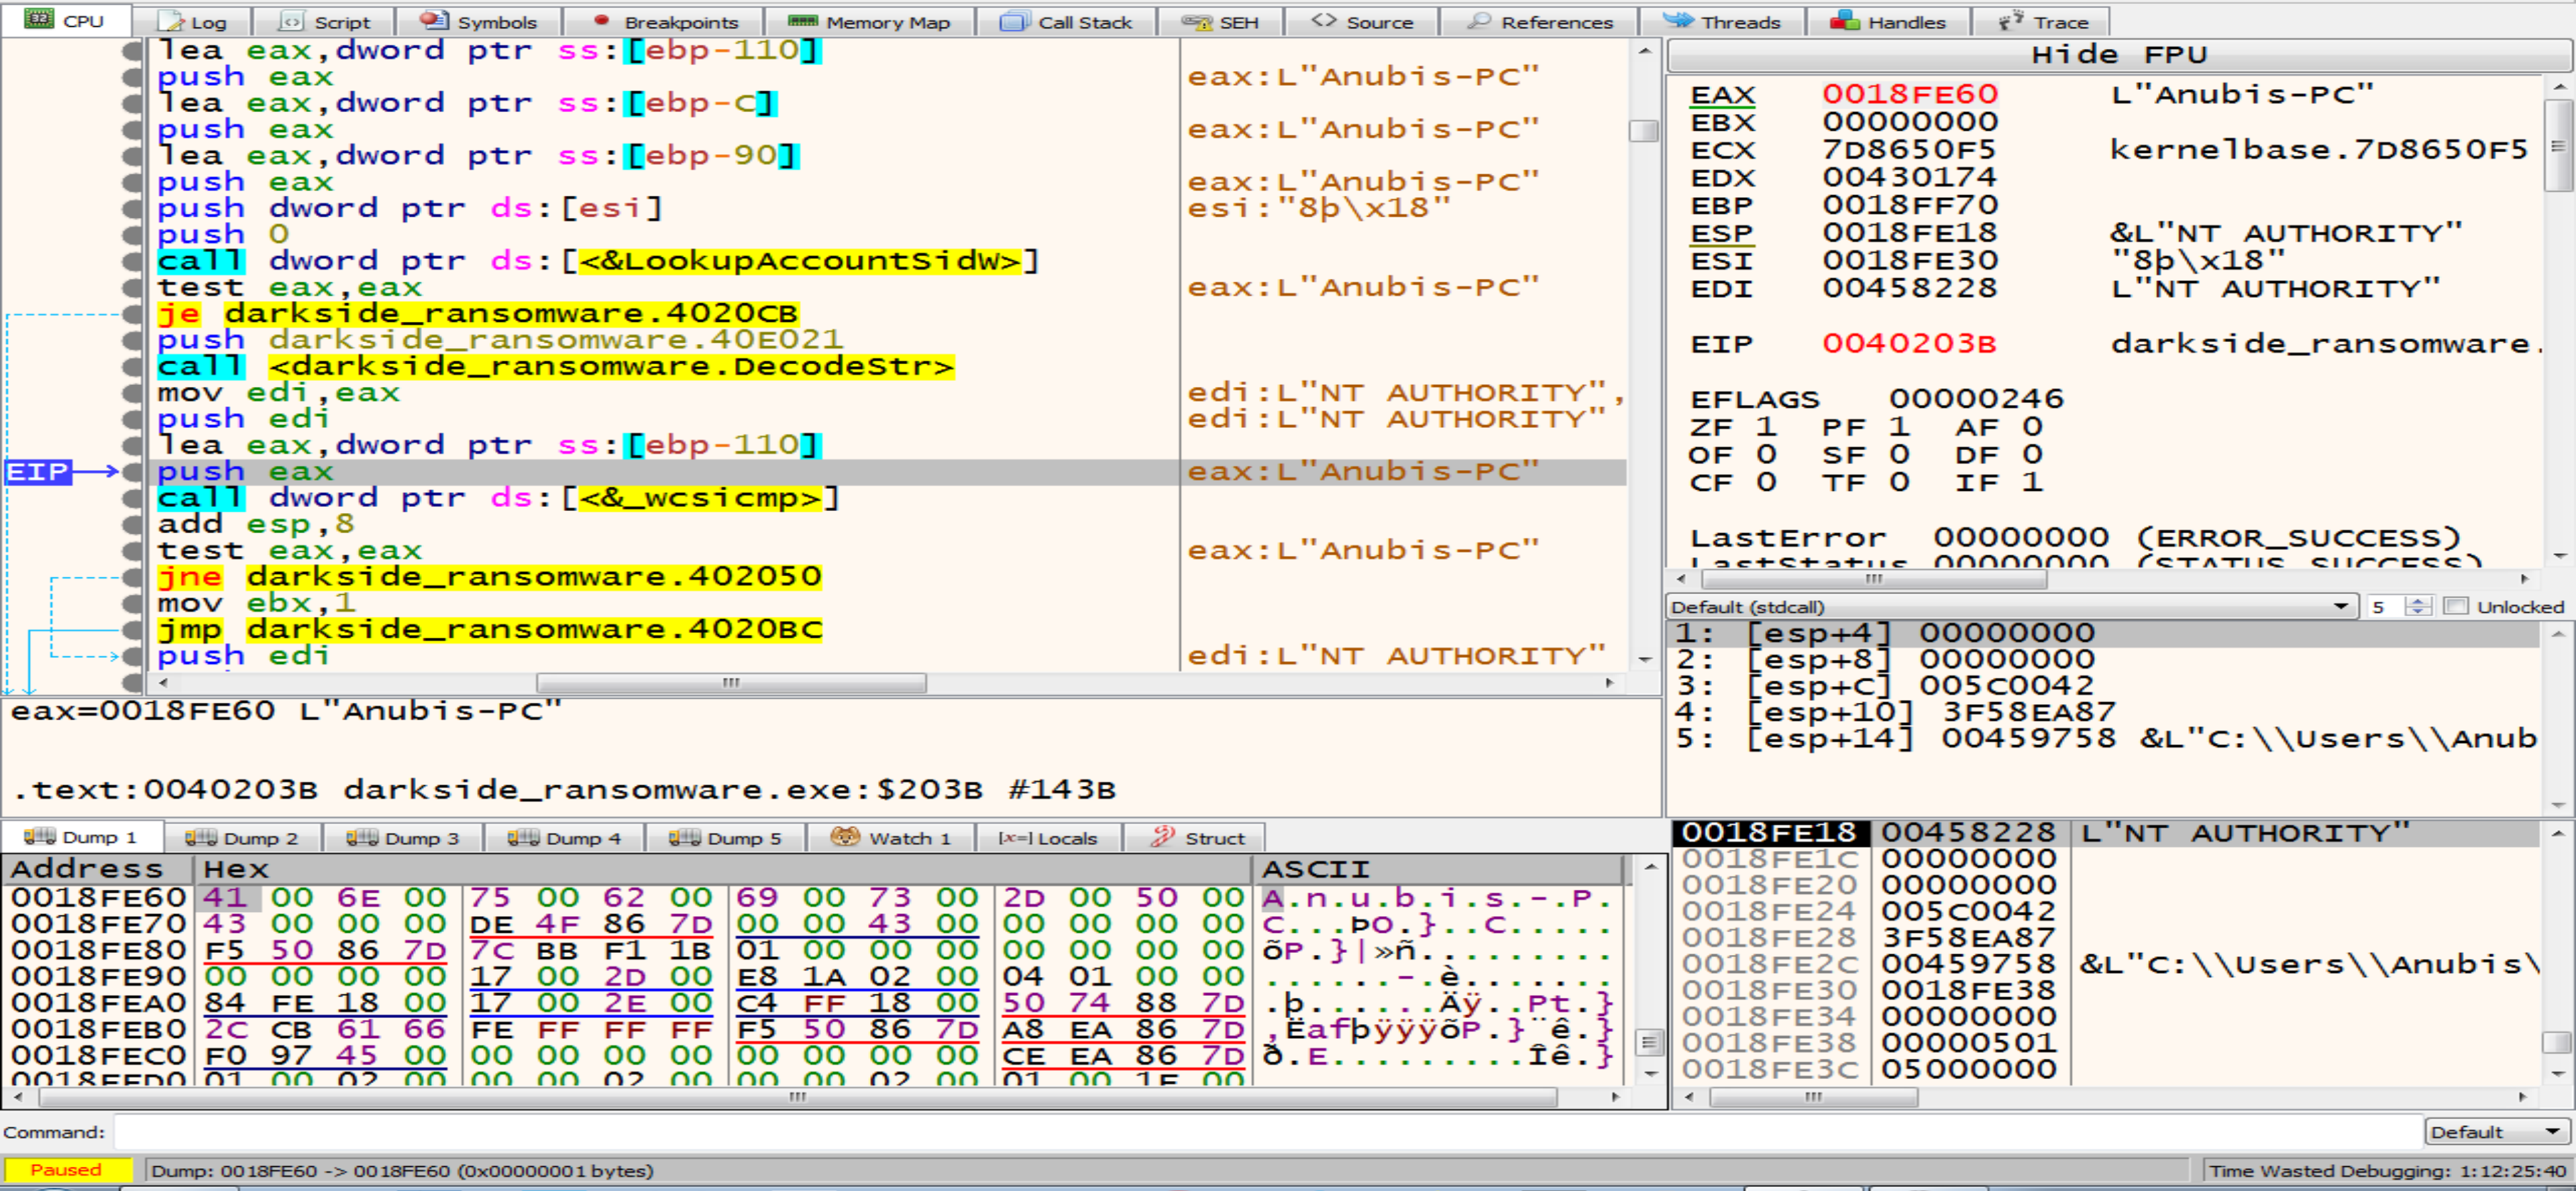The width and height of the screenshot is (2576, 1191).
Task: Toggle breakpoint on the LookupAccountSidW call line
Action: pyautogui.click(x=132, y=261)
